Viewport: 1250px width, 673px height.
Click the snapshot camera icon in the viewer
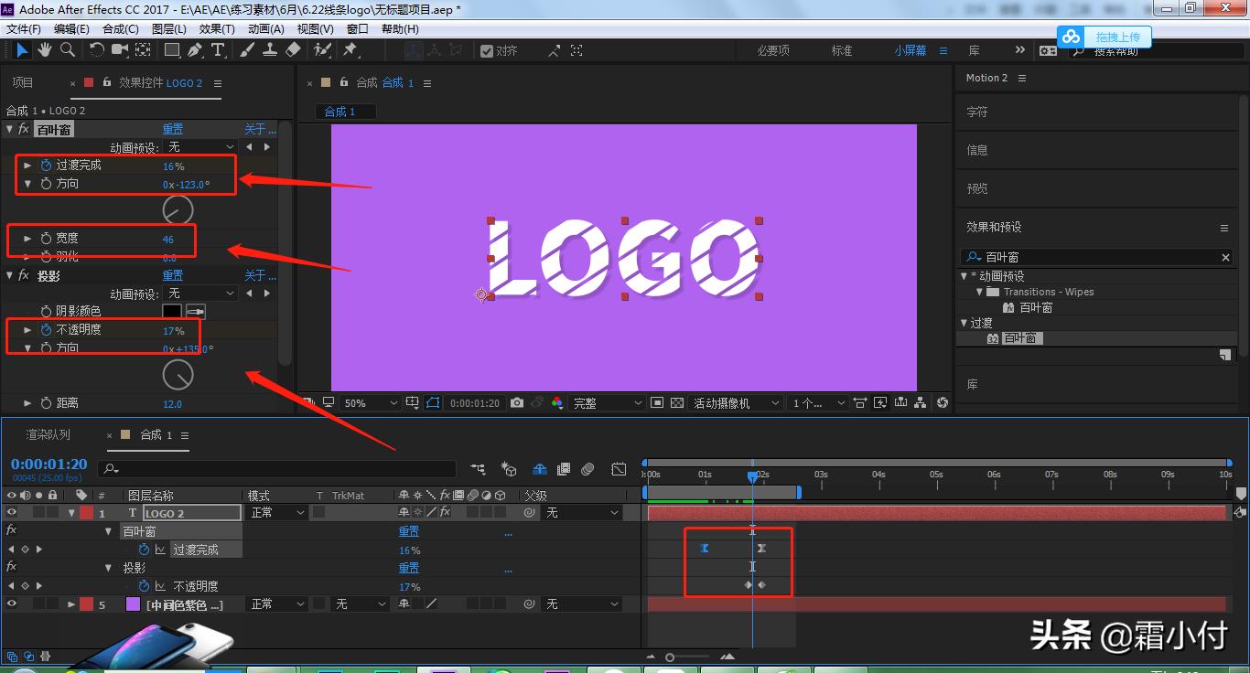[517, 403]
